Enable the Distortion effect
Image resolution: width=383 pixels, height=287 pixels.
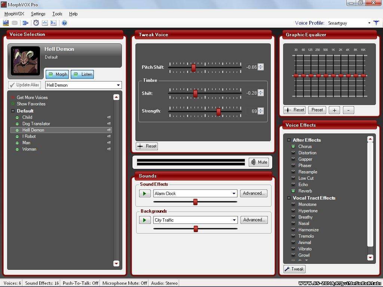[x=293, y=153]
